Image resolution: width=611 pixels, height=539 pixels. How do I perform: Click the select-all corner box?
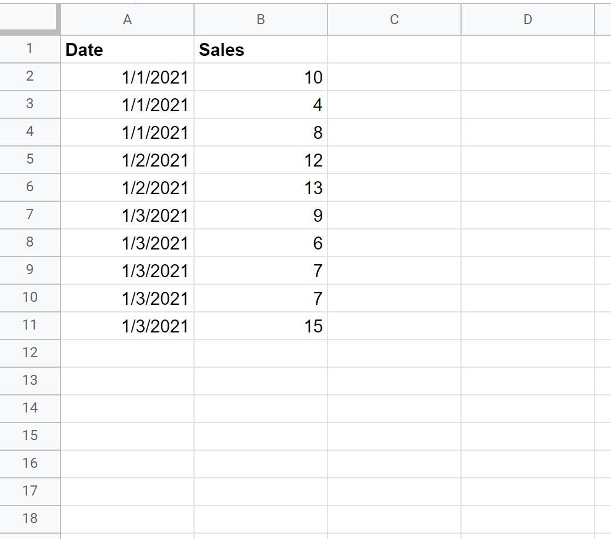(29, 18)
